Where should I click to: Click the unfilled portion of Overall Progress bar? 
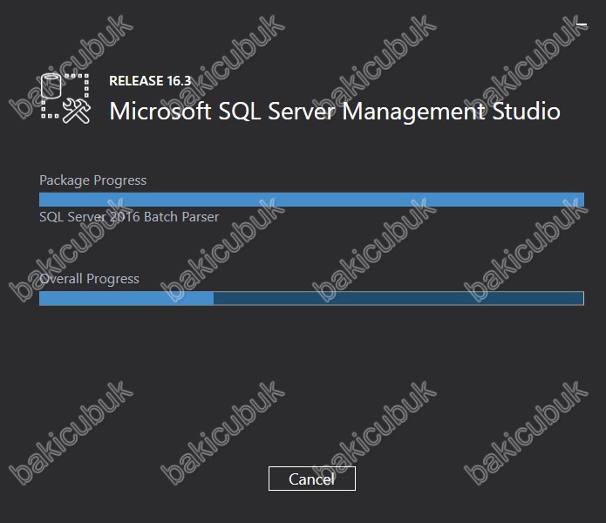click(398, 298)
